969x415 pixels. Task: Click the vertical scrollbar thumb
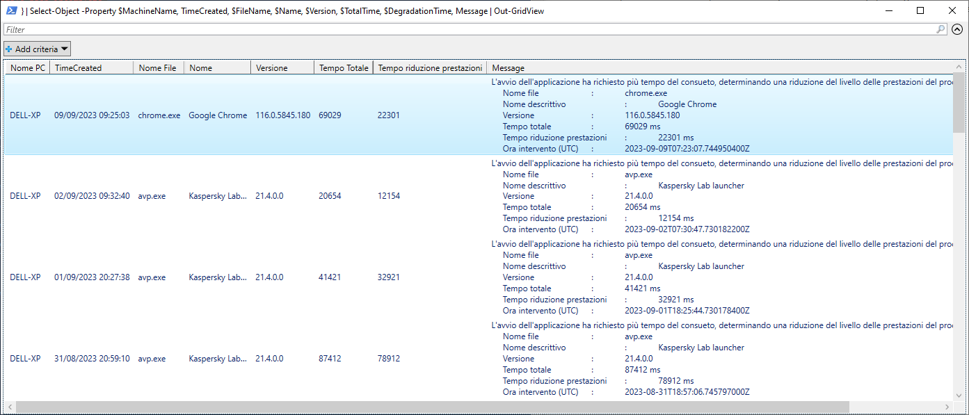959,102
